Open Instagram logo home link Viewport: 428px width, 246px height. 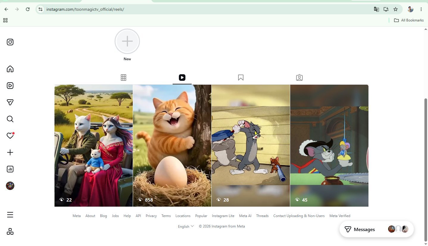click(10, 42)
